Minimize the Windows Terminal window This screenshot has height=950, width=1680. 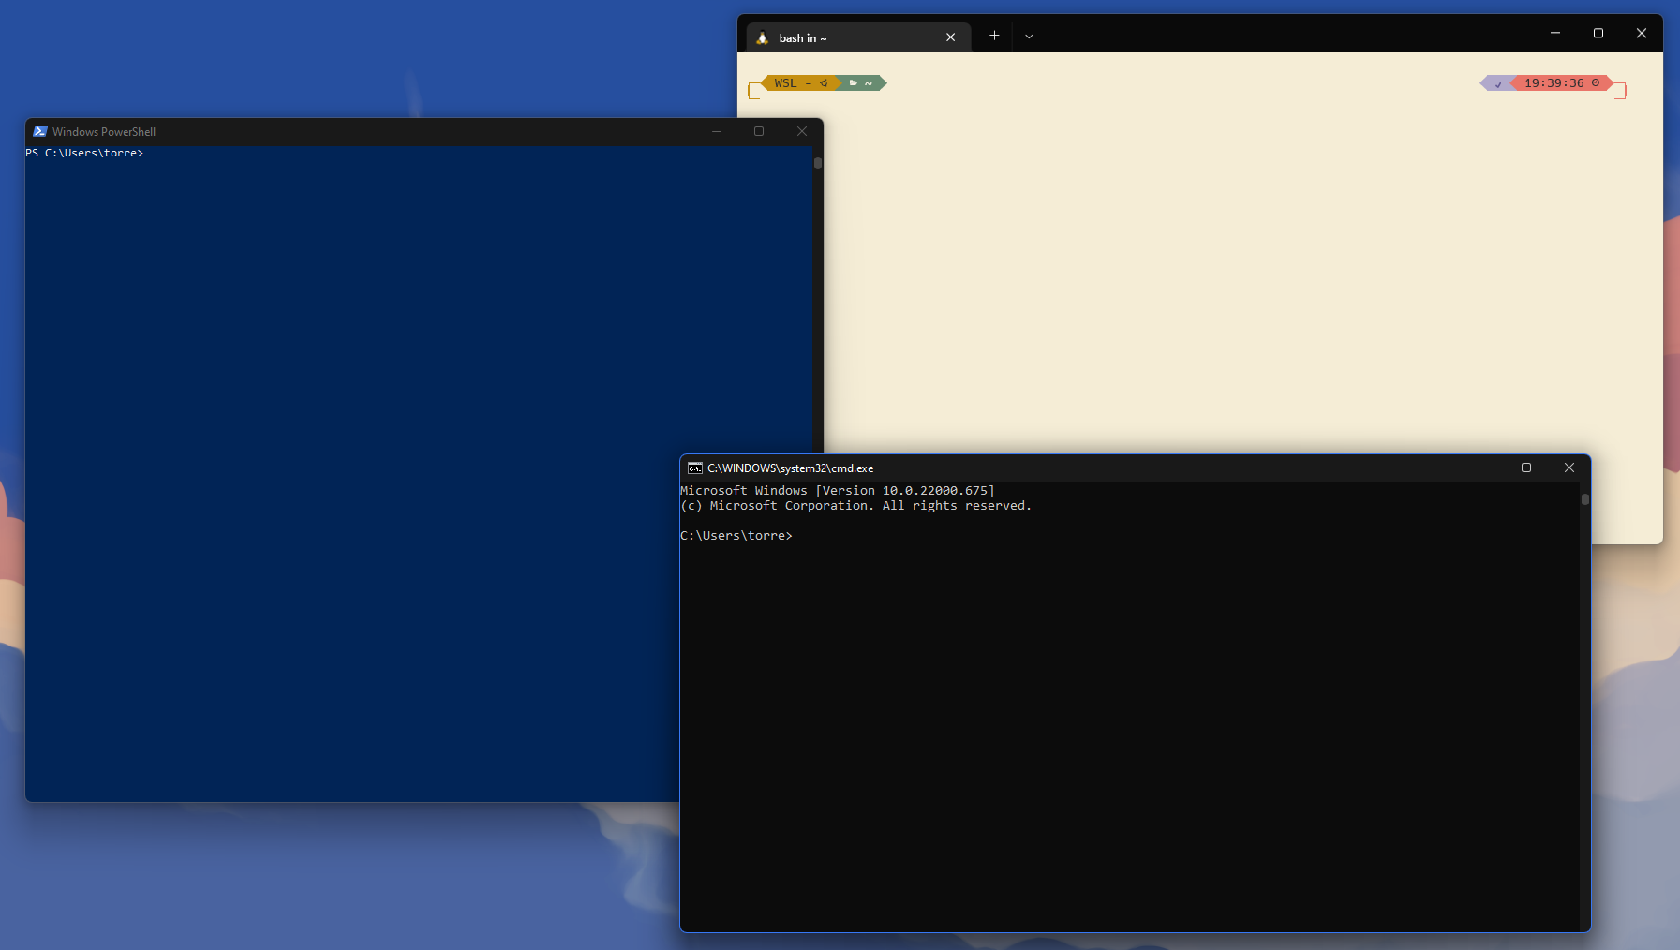[x=1555, y=33]
